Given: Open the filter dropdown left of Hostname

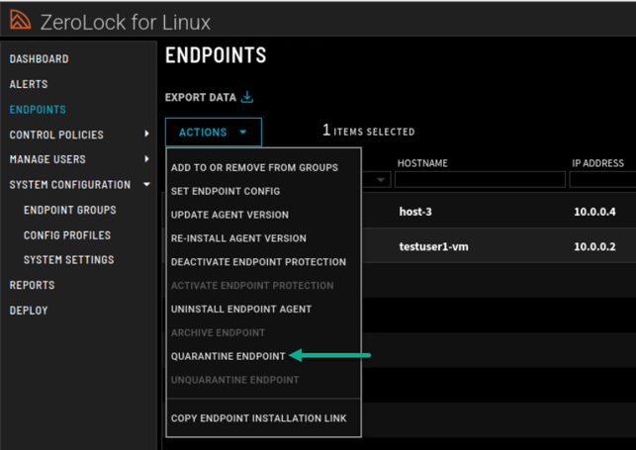Looking at the screenshot, I should tap(381, 180).
